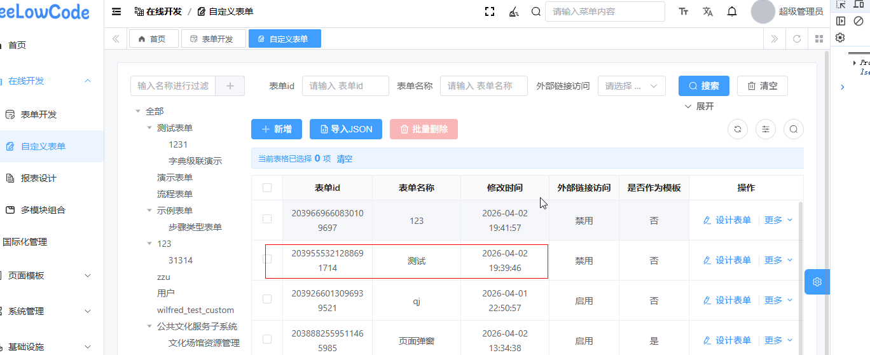Switch to the 表单开发 tab
Image resolution: width=870 pixels, height=355 pixels.
pyautogui.click(x=212, y=39)
